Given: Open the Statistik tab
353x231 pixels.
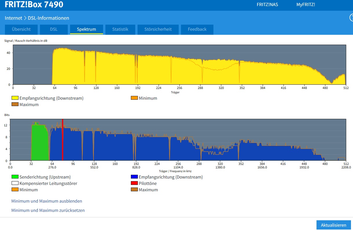Looking at the screenshot, I should click(120, 29).
